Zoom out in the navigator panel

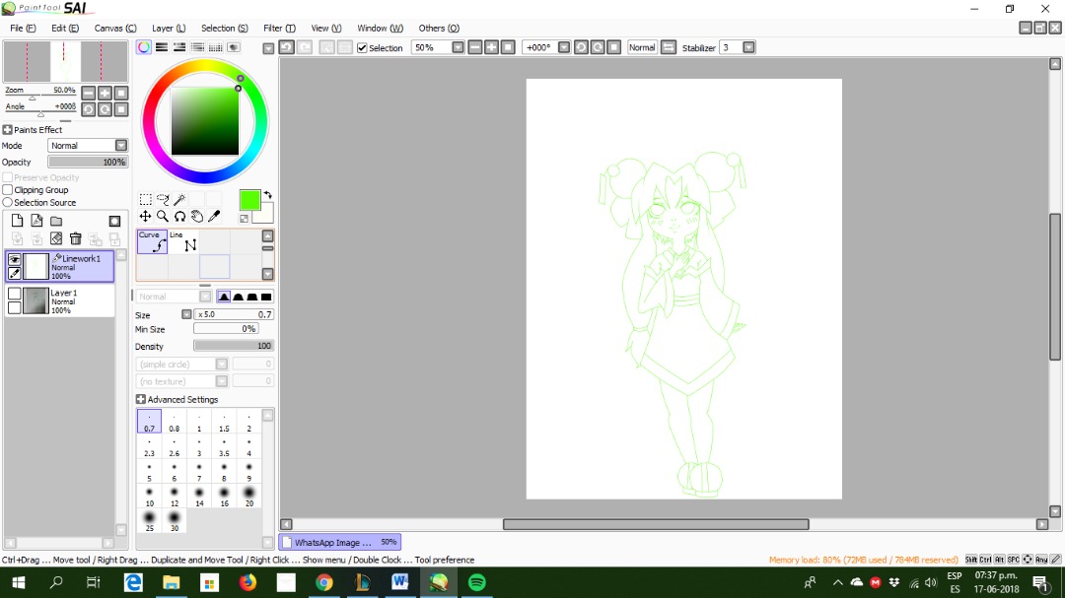89,93
